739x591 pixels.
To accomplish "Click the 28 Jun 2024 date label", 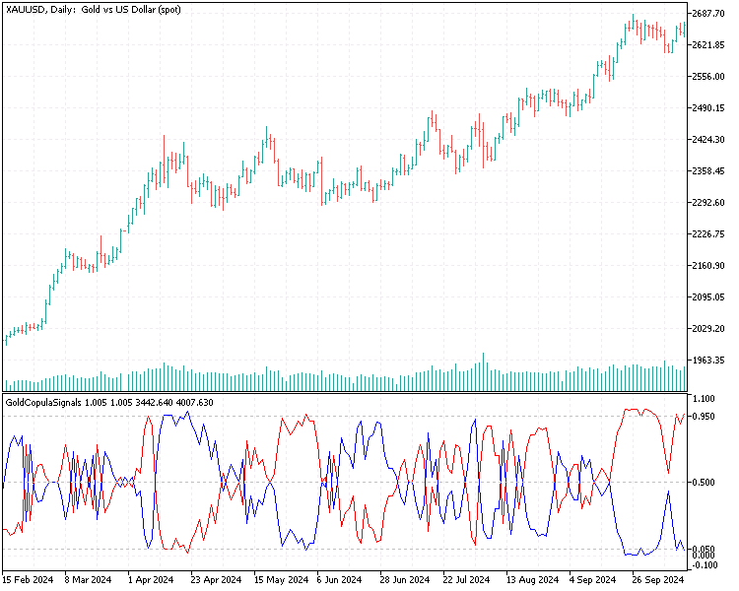I will point(406,580).
